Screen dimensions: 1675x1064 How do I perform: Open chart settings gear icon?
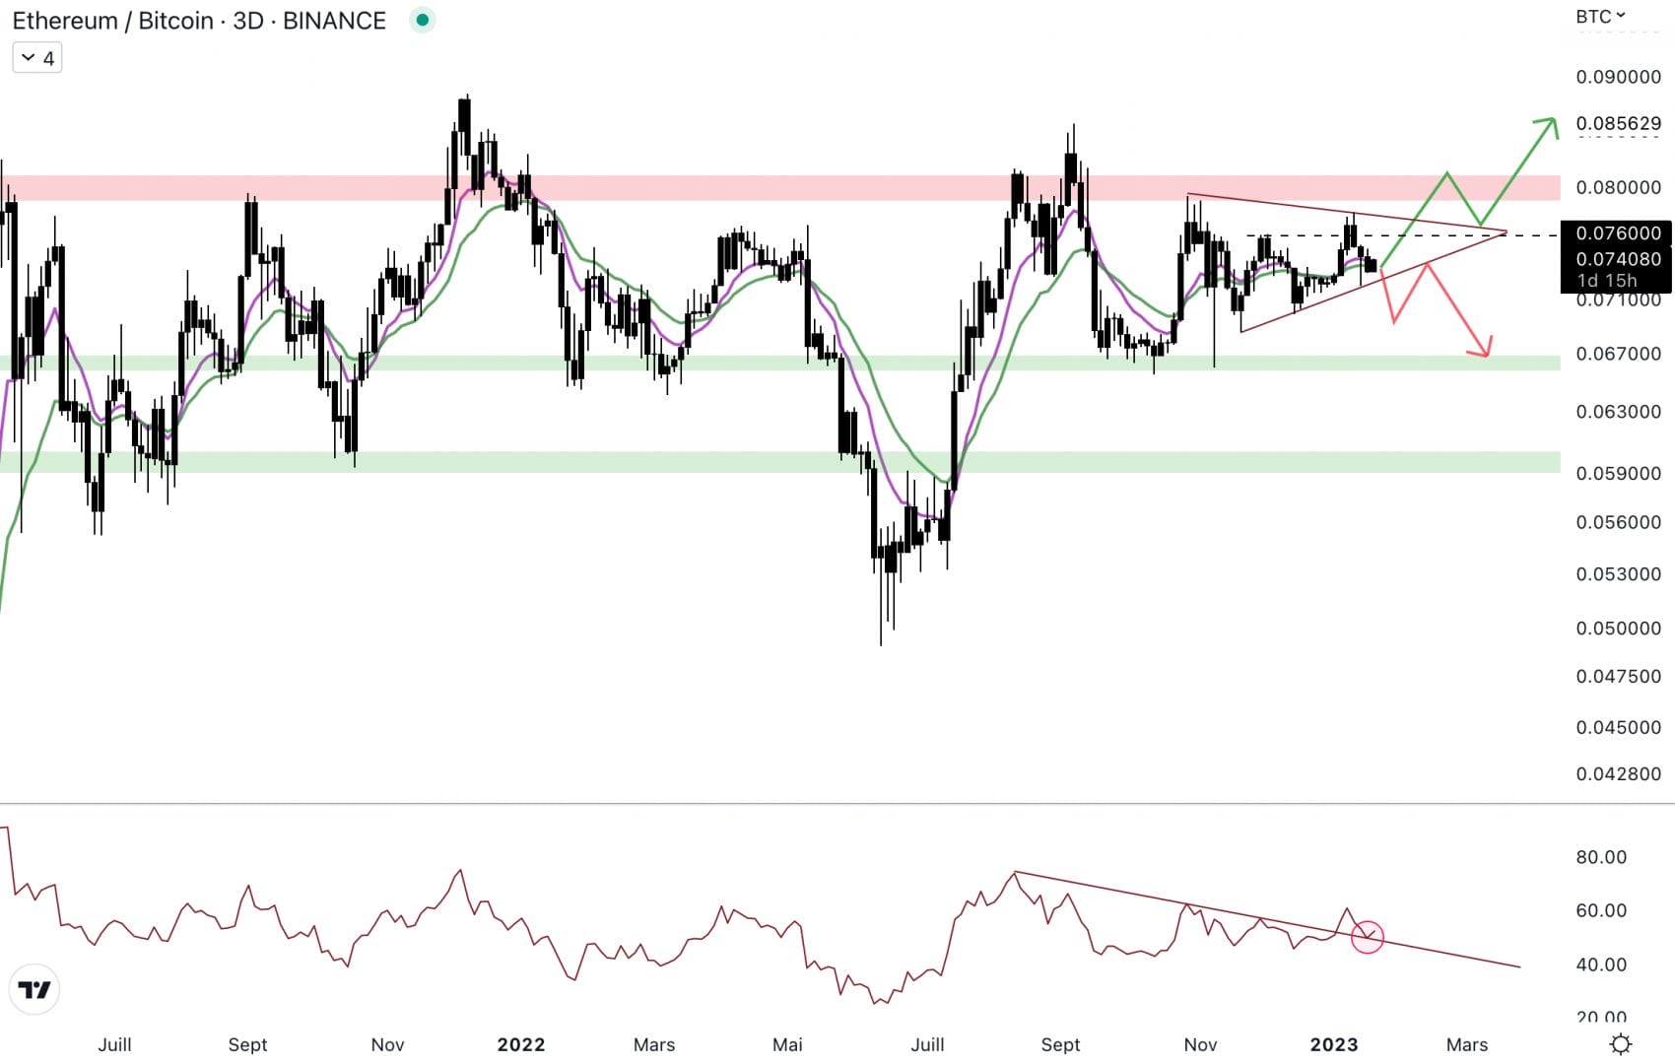(x=1620, y=1043)
